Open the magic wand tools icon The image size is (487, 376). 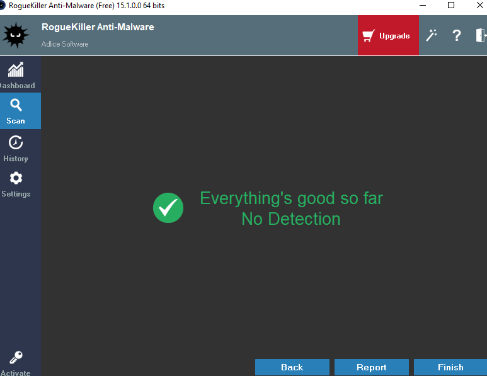[x=431, y=35]
